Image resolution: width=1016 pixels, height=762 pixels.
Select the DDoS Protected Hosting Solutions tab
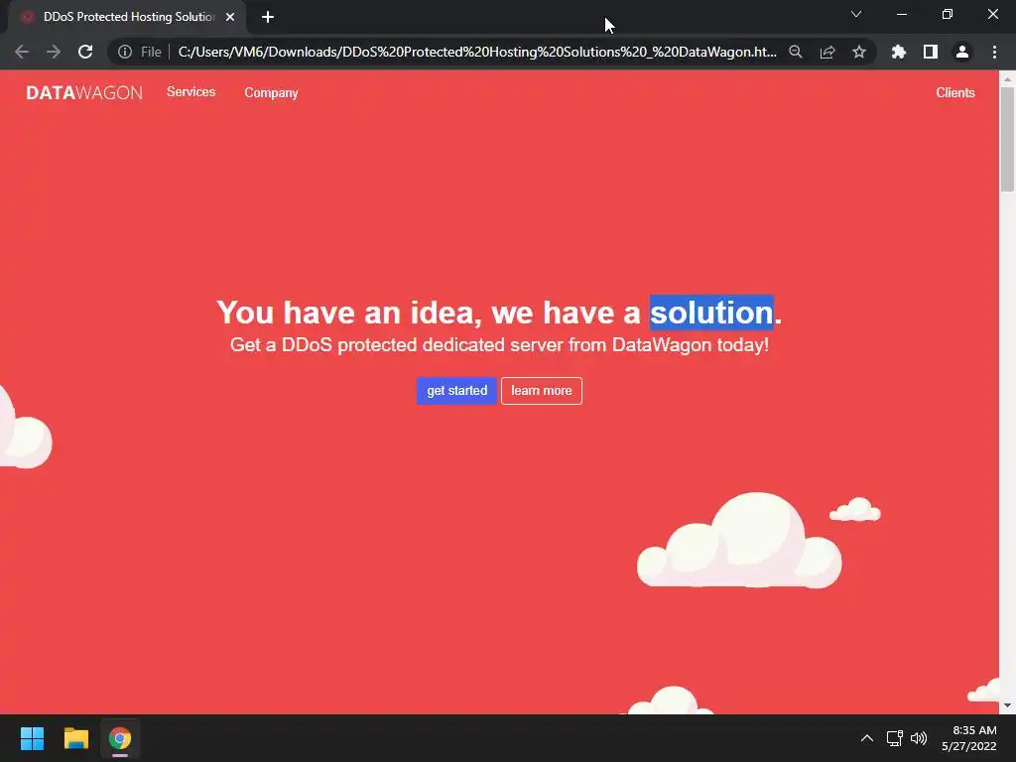128,17
